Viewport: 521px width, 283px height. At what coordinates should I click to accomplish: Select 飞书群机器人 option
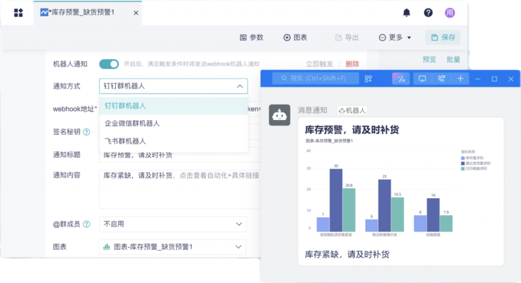173,141
